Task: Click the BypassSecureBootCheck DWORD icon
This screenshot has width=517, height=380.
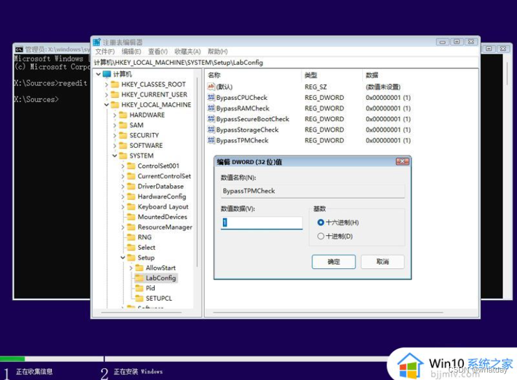Action: (211, 119)
